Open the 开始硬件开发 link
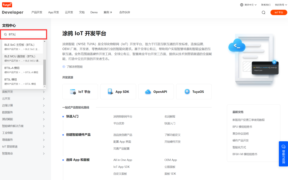The width and height of the screenshot is (288, 180). (172, 142)
